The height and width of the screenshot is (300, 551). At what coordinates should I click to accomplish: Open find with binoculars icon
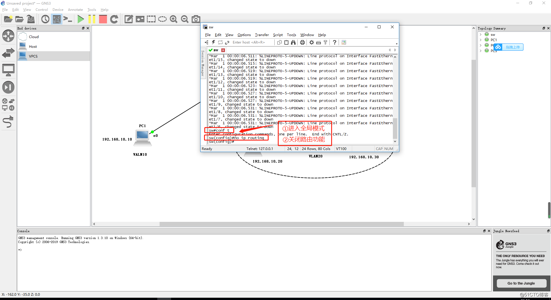[293, 42]
